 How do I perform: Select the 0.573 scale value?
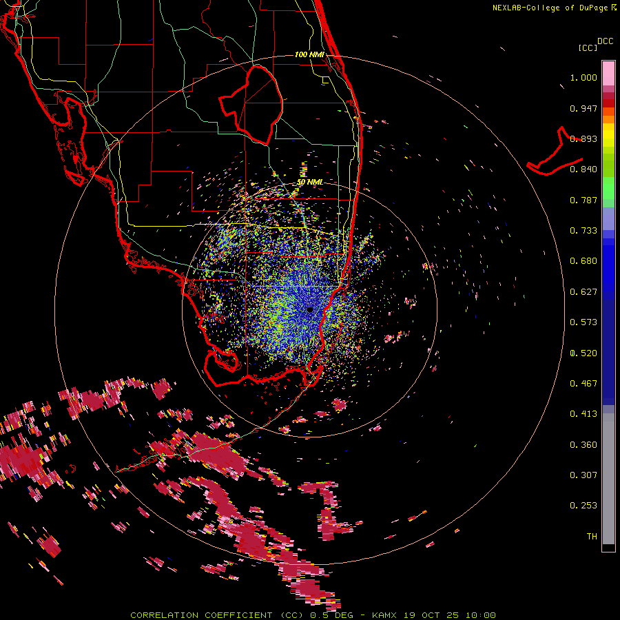583,322
